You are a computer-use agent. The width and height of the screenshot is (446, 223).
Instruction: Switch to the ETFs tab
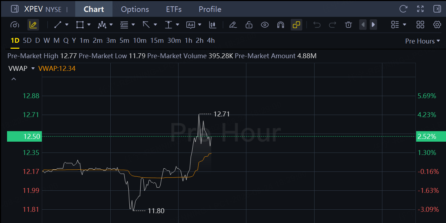click(174, 9)
